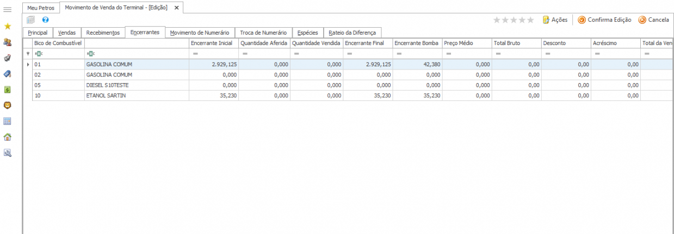Click the calculator sidebar icon
The width and height of the screenshot is (674, 234).
[8, 121]
